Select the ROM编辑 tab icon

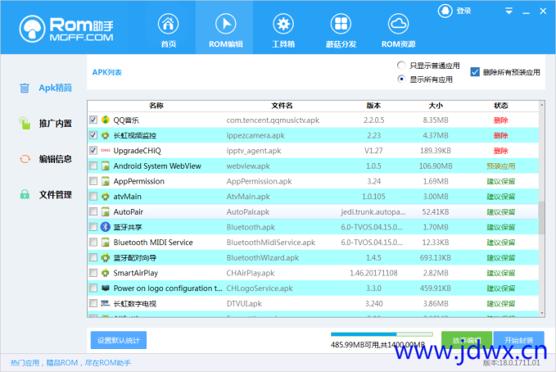click(x=225, y=24)
